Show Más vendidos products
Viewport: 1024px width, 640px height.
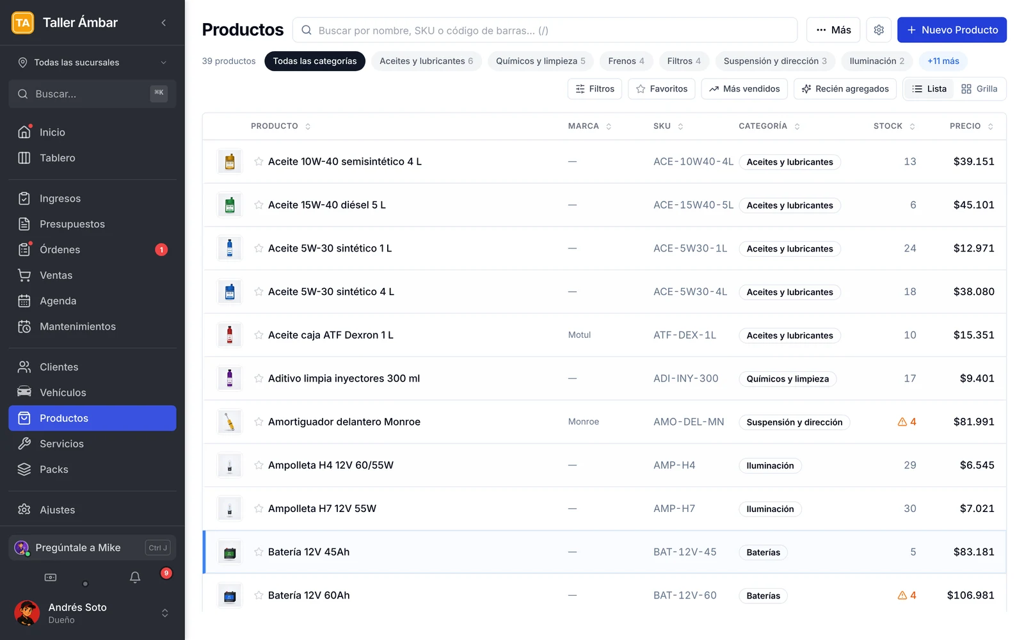744,89
